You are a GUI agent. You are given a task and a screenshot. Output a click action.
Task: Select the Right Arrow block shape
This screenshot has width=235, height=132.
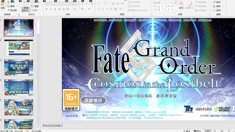pyautogui.click(x=169, y=6)
